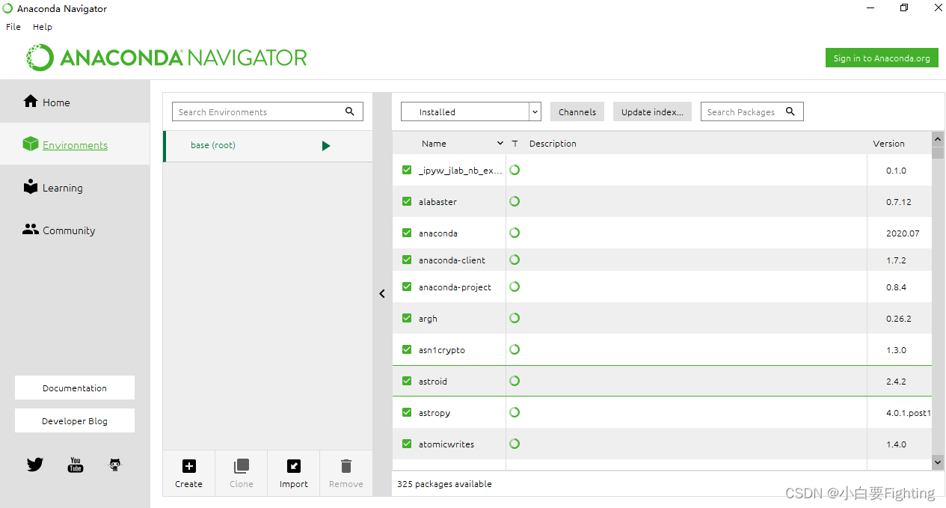Click the status circle icon for anaconda
This screenshot has width=946, height=508.
tap(515, 233)
